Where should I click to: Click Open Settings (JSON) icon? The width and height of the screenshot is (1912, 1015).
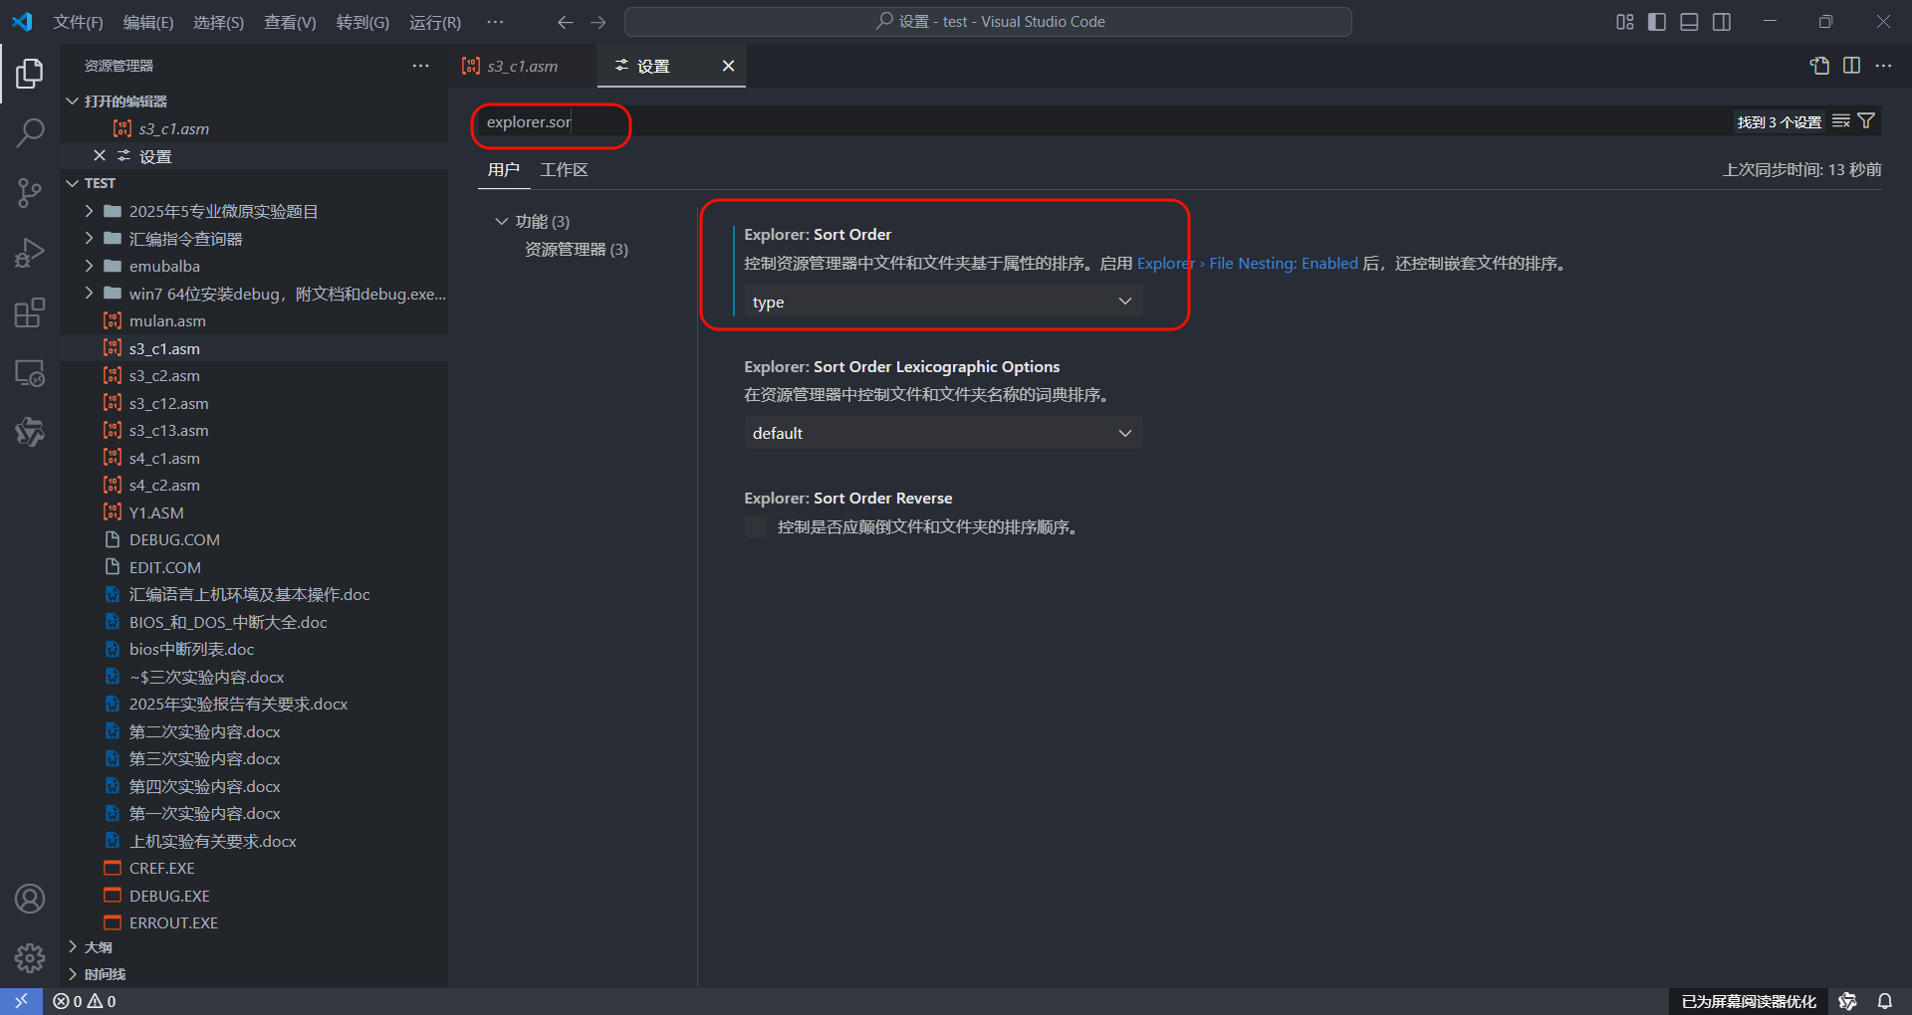[x=1819, y=66]
